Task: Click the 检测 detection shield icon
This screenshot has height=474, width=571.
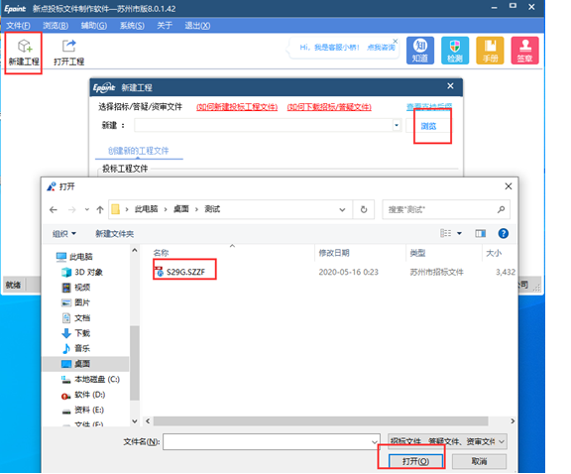Action: (455, 51)
